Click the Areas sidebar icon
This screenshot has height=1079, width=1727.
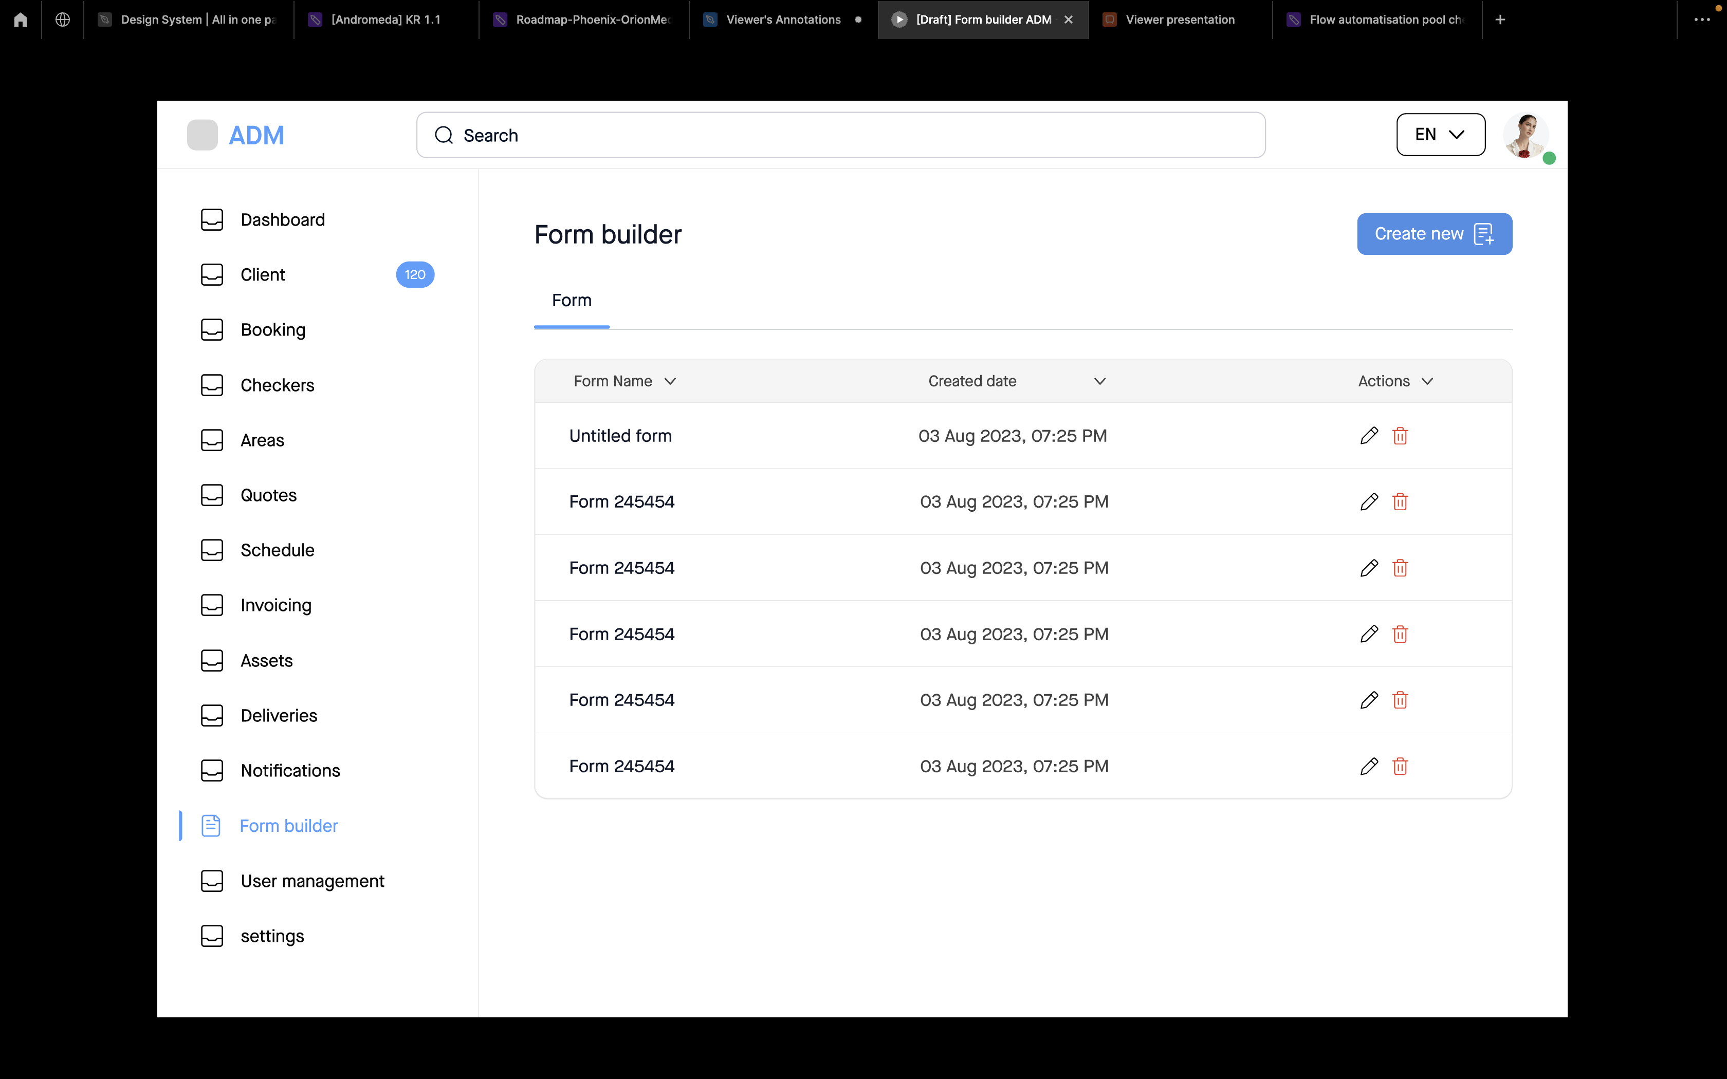click(x=212, y=440)
